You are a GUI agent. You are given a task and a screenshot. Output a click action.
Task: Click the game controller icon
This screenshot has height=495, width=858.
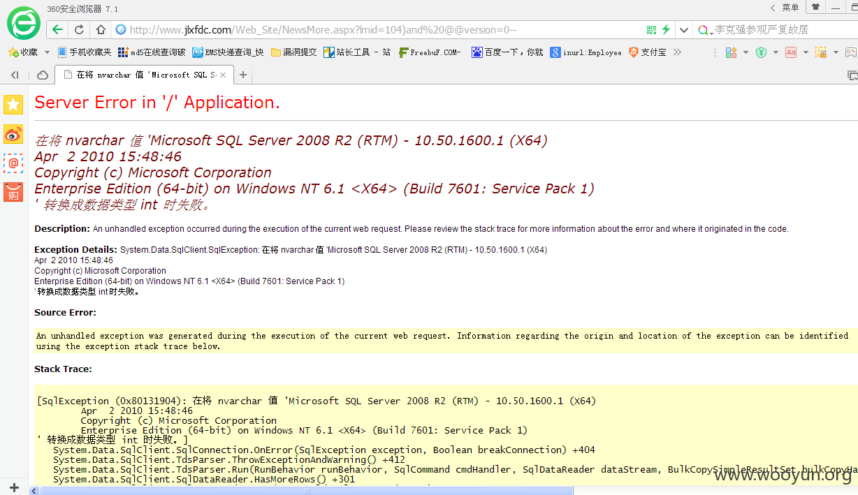(851, 52)
